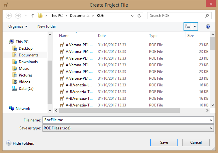Open the Organize menu
This screenshot has height=153, width=218.
click(x=18, y=26)
